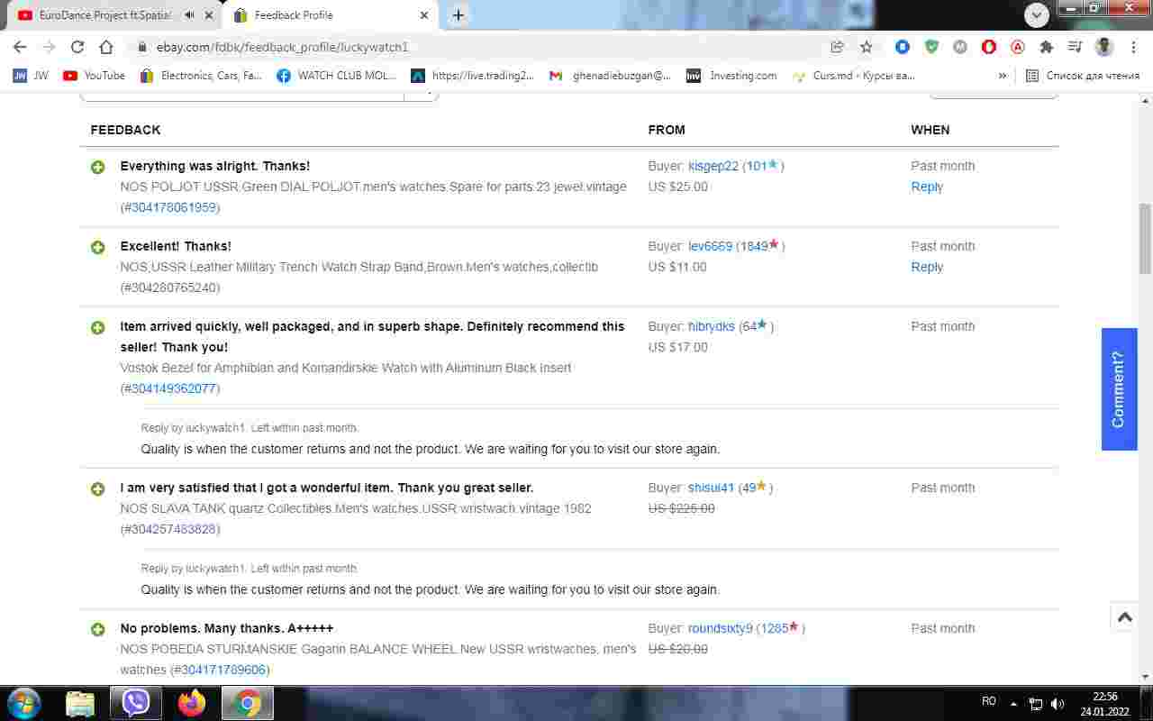Go back to the previous page
Viewport: 1153px width, 721px height.
pos(20,47)
